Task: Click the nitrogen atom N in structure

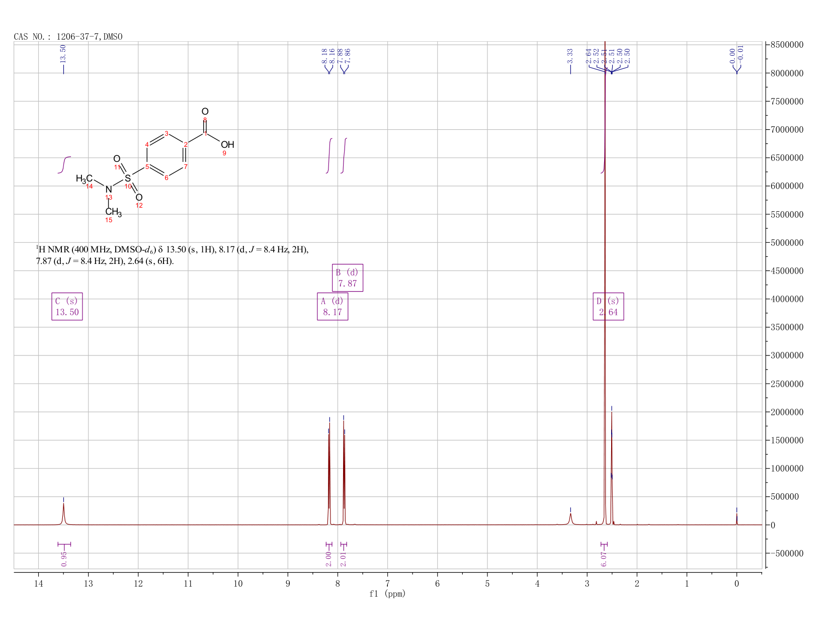Action: (109, 190)
